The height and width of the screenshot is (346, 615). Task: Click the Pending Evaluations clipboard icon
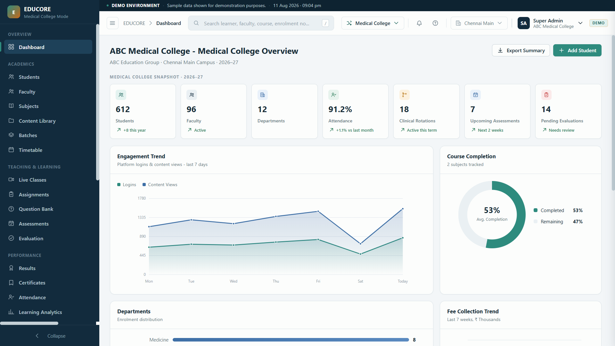click(x=546, y=95)
